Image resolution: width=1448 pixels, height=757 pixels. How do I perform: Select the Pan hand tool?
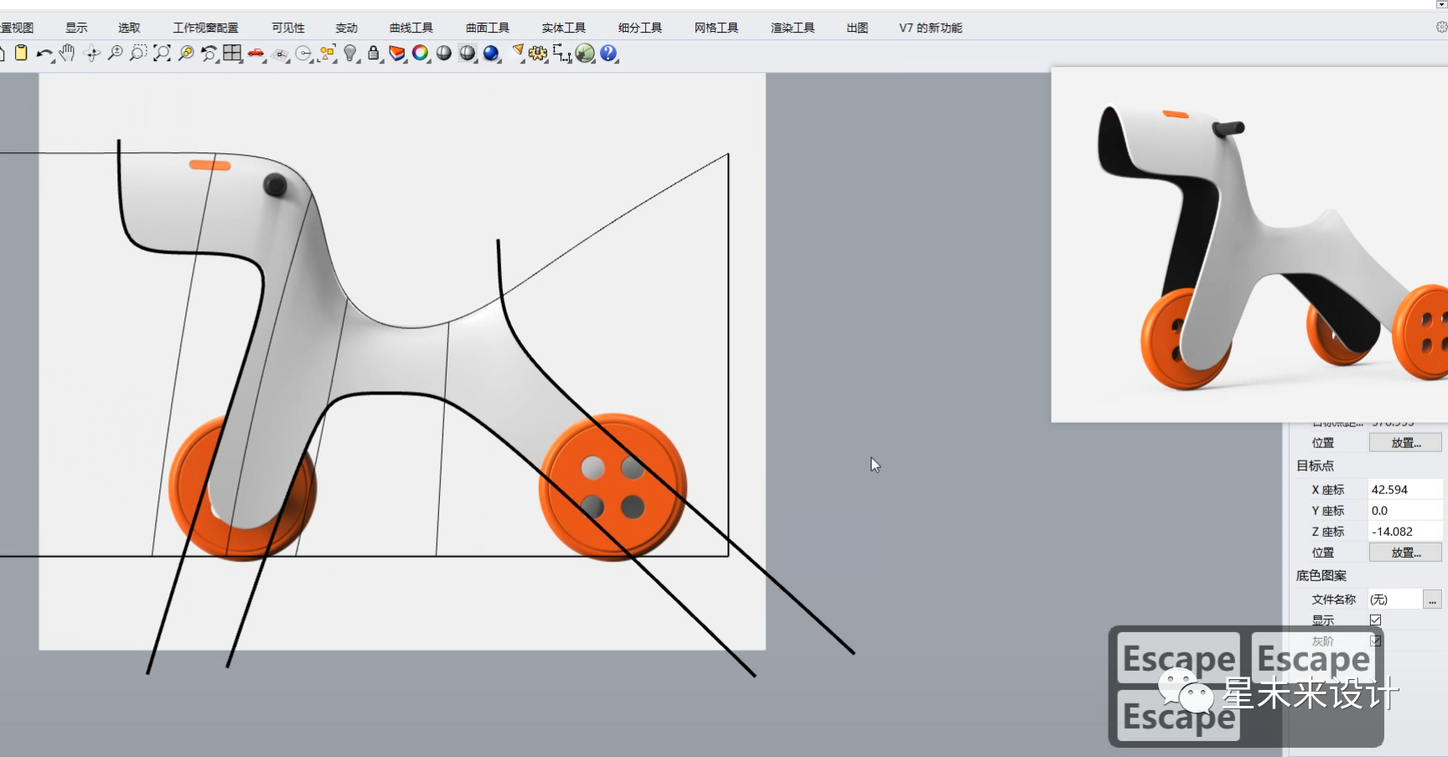67,54
